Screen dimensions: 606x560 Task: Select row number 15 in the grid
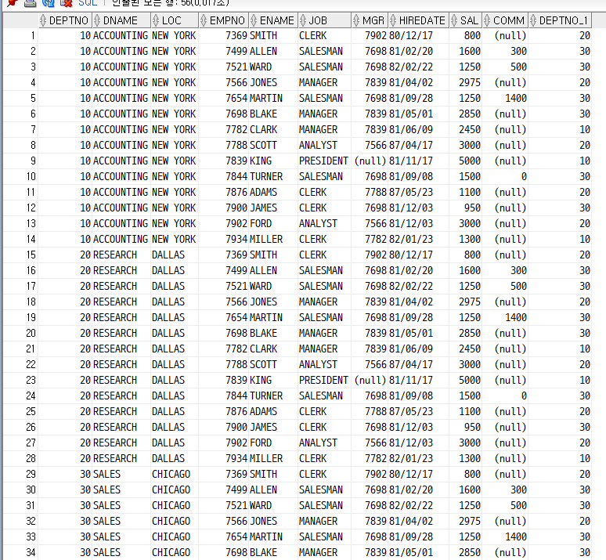tap(20, 255)
